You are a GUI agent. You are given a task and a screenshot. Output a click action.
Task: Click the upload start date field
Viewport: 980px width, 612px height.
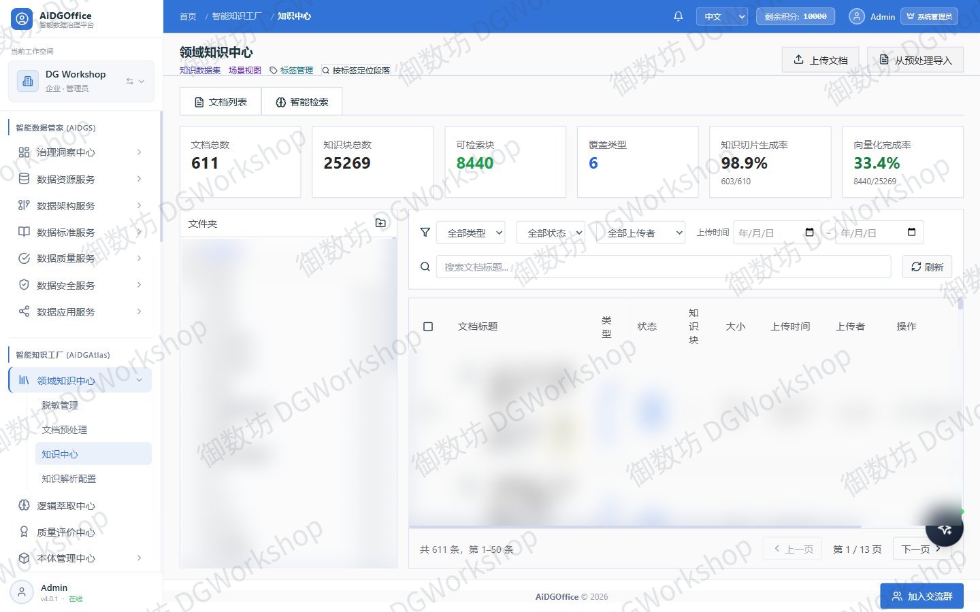tap(777, 233)
